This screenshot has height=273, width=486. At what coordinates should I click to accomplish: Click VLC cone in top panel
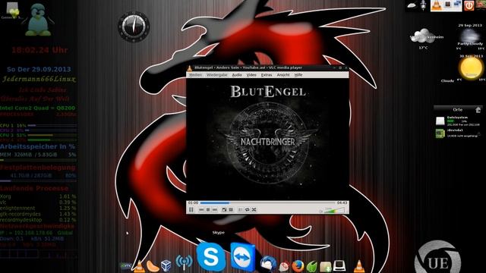[437, 5]
